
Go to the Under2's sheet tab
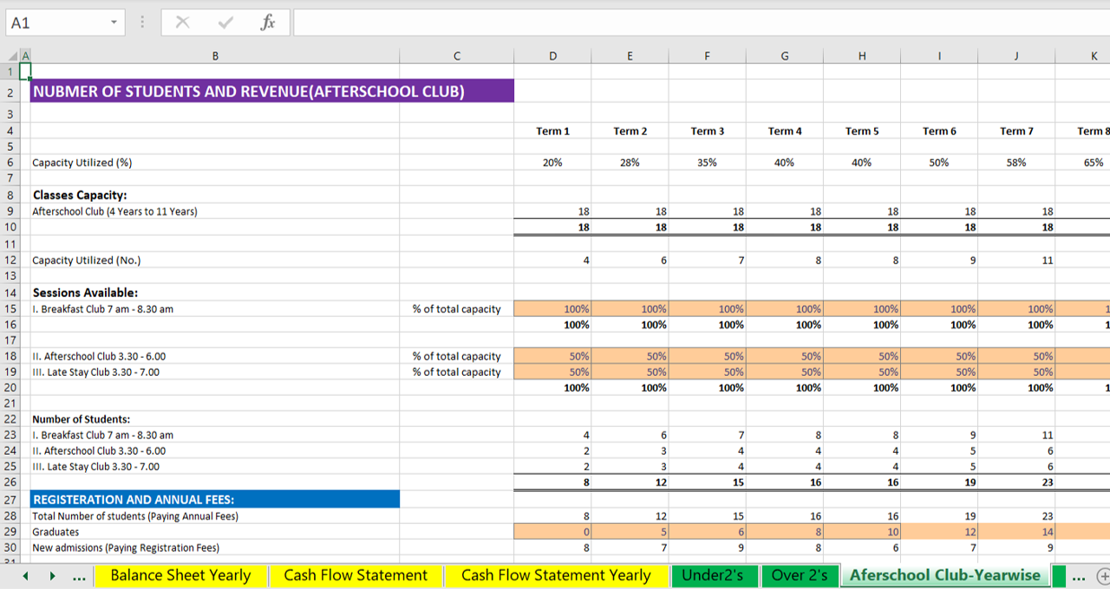click(716, 576)
